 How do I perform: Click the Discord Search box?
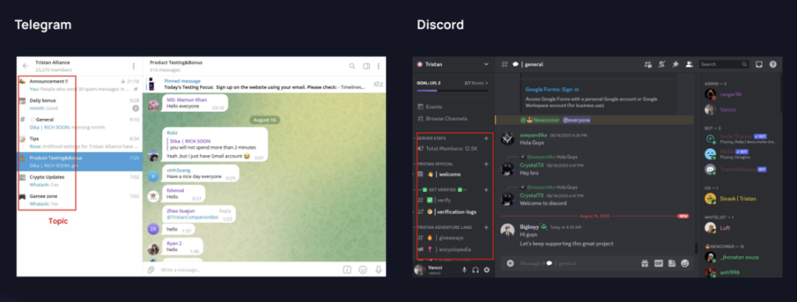point(724,65)
